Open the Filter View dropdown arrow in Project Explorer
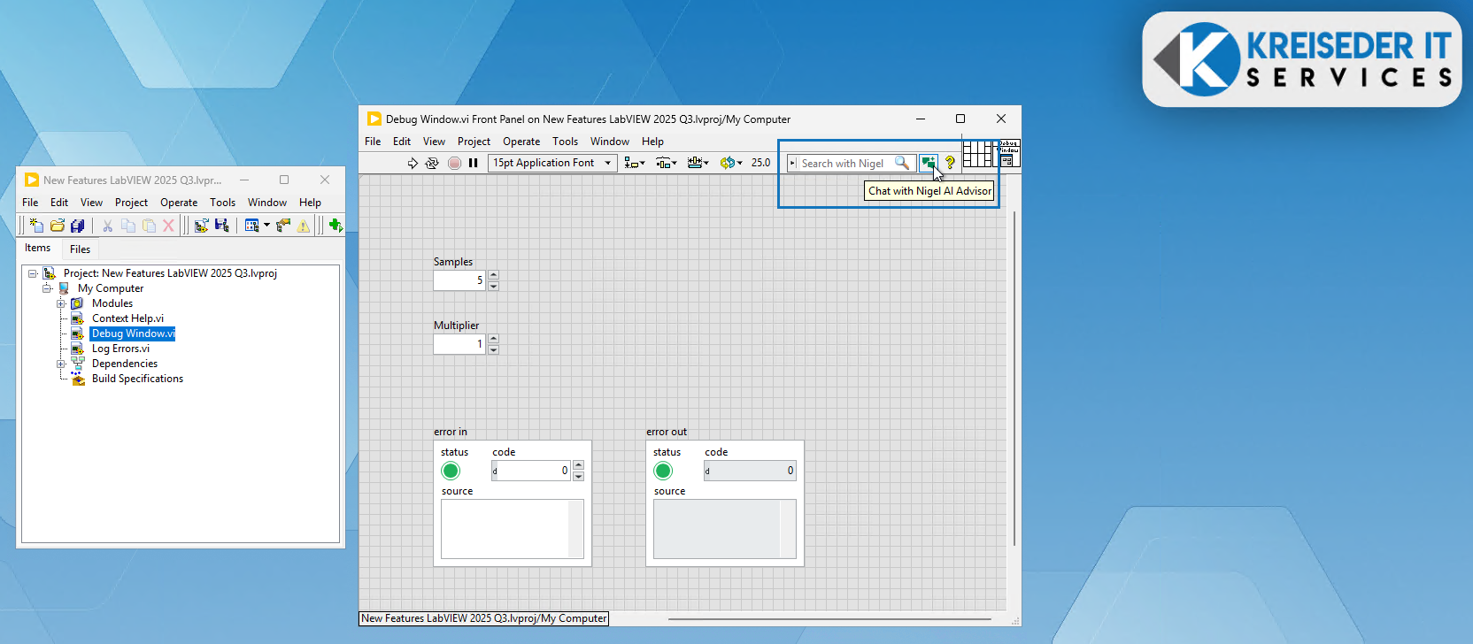Image resolution: width=1473 pixels, height=644 pixels. click(266, 226)
